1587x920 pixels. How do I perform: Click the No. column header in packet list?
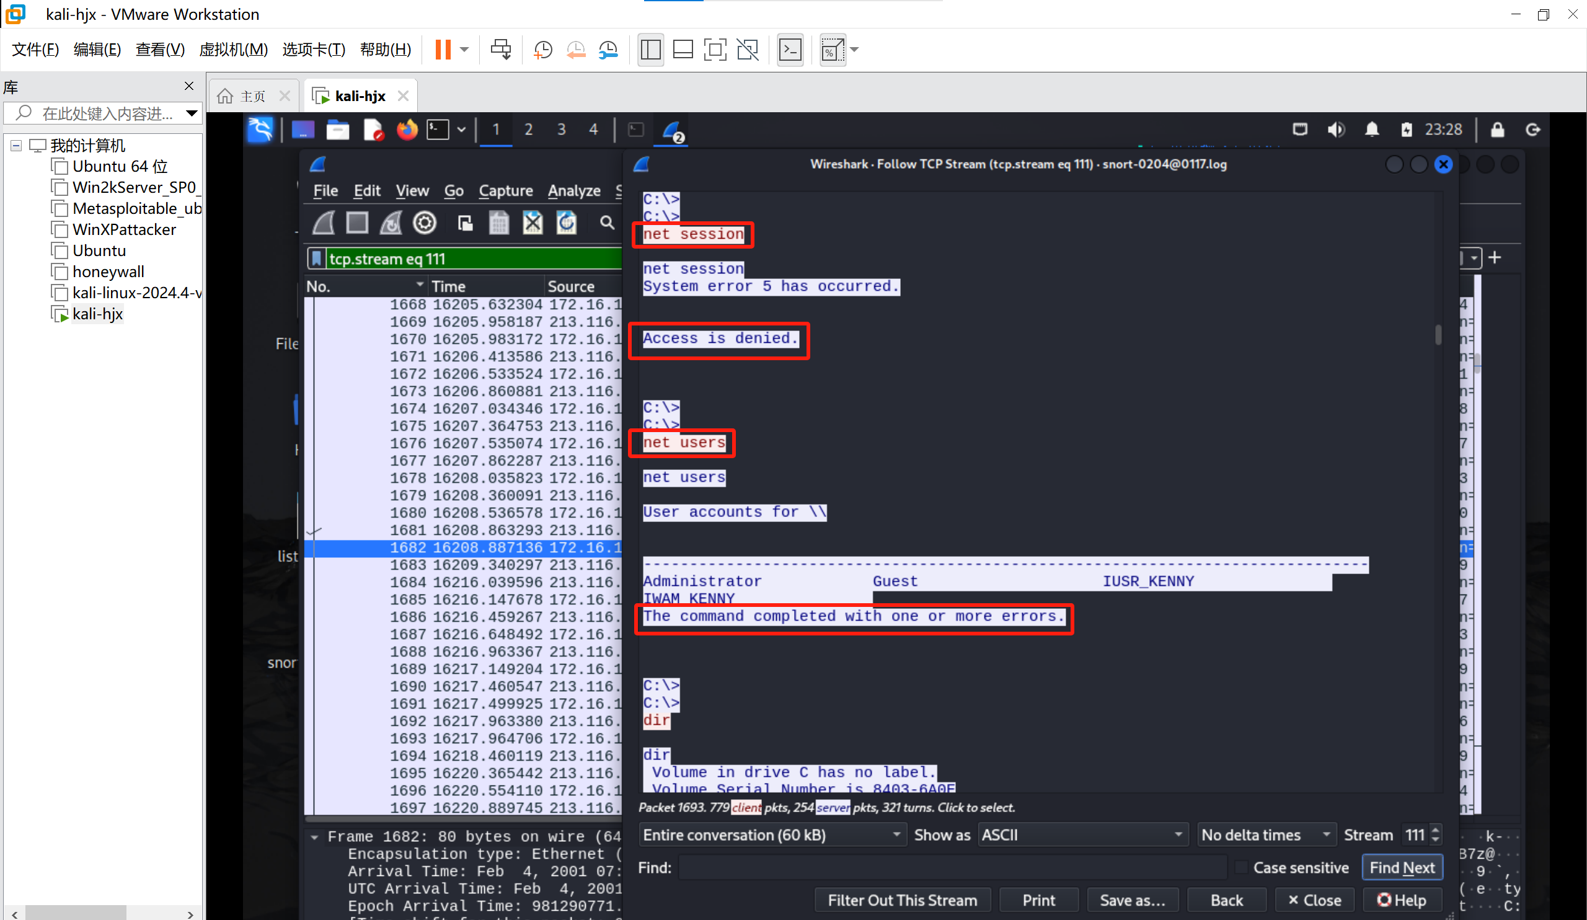tap(365, 286)
